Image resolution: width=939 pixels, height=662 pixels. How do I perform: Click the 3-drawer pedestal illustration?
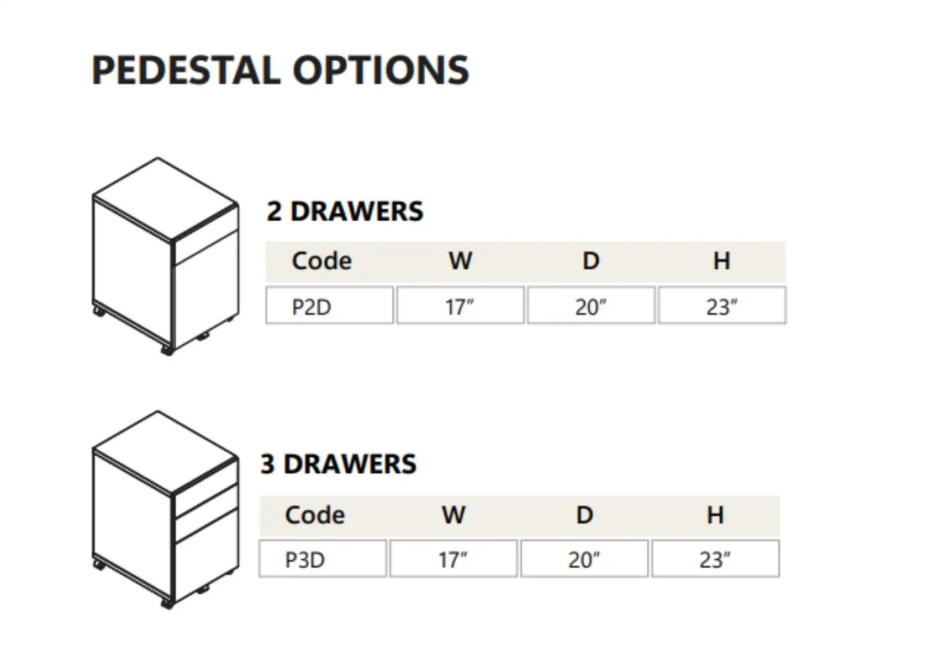(x=166, y=510)
